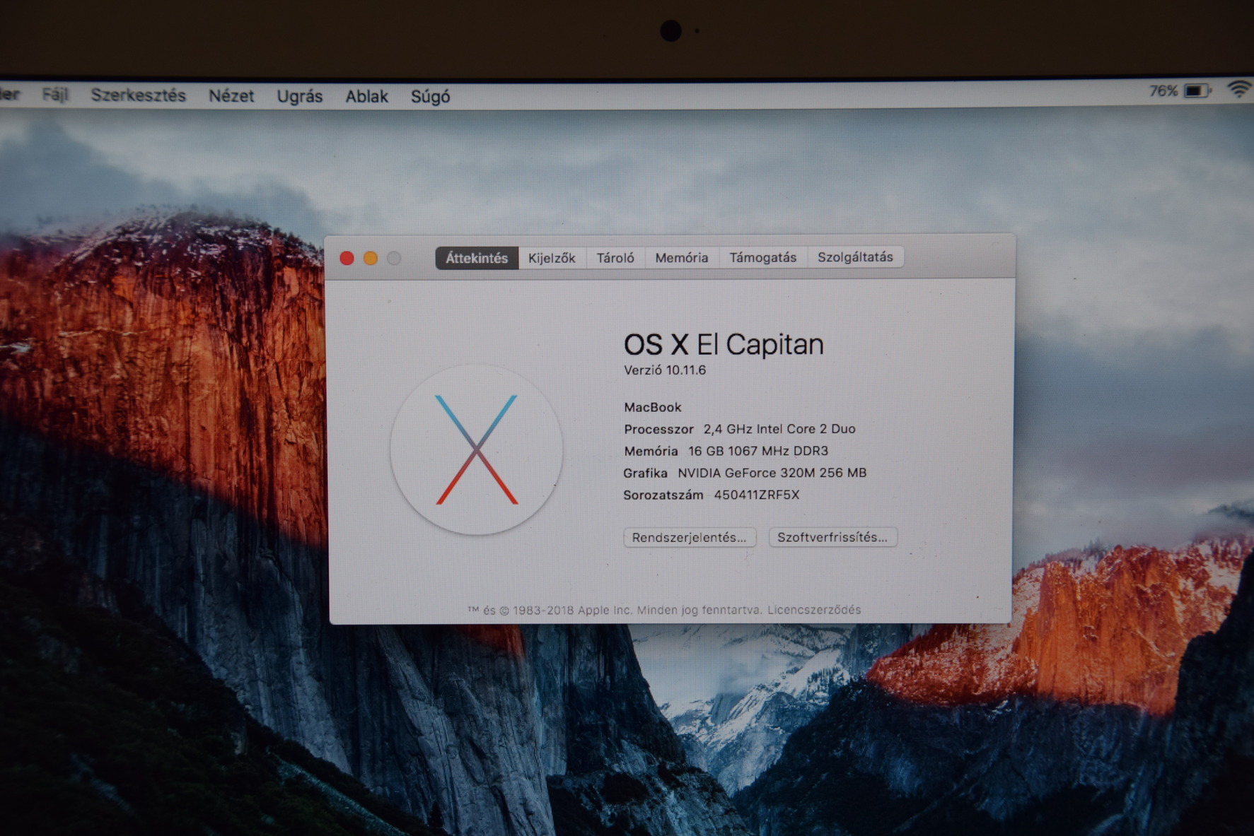Switch to the Memória tab

[682, 258]
